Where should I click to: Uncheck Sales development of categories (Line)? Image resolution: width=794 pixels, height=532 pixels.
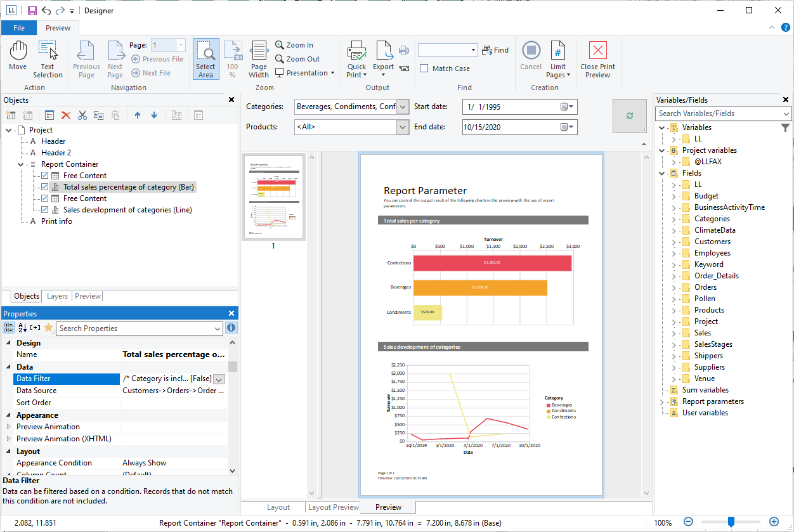pyautogui.click(x=44, y=210)
